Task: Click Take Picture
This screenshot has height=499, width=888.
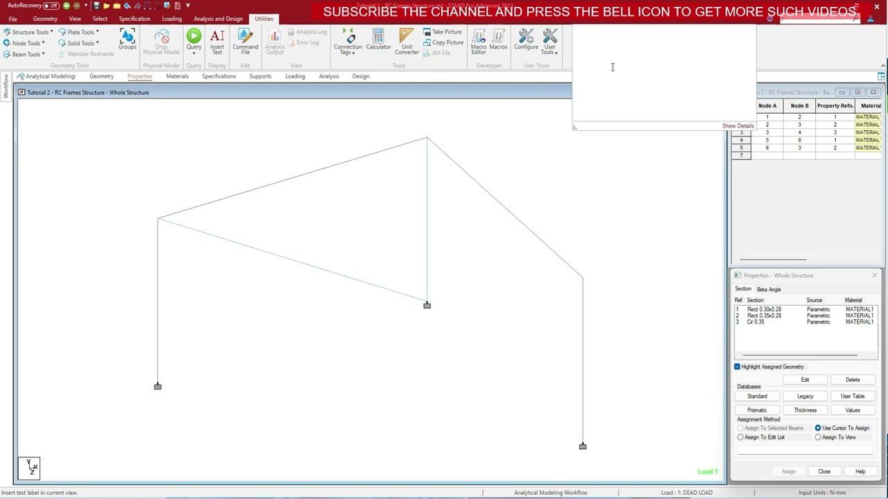Action: click(443, 32)
